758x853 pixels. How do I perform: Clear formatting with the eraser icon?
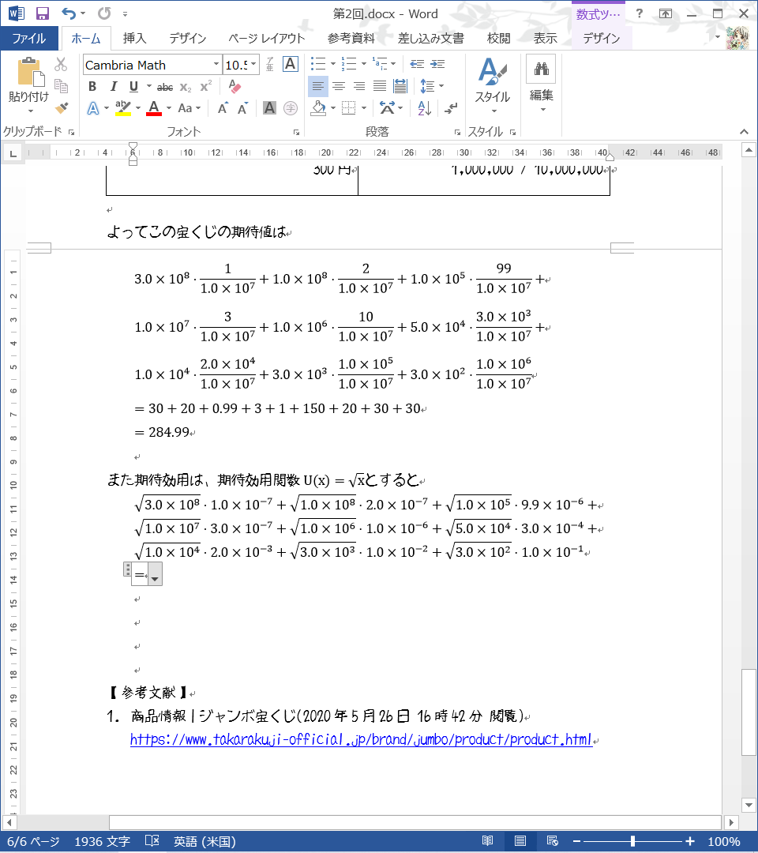coord(234,87)
